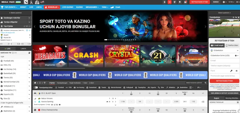Bet on odds 1.136 for Natus Vincere

(123, 102)
